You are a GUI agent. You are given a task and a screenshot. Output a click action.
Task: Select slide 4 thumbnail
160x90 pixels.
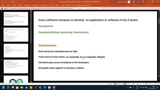16,66
